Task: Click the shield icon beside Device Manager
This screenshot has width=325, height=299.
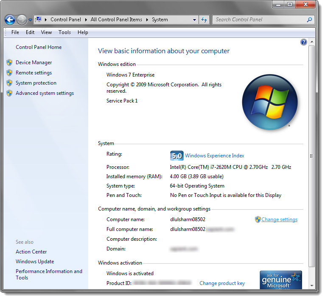Action: pos(9,63)
